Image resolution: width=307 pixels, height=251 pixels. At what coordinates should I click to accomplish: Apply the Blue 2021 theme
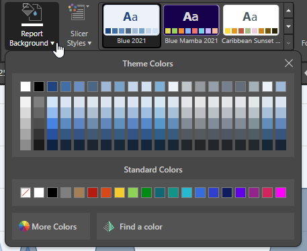click(132, 26)
